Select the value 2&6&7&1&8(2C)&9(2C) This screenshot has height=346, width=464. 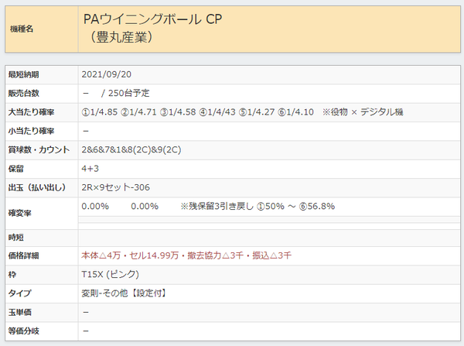click(131, 149)
